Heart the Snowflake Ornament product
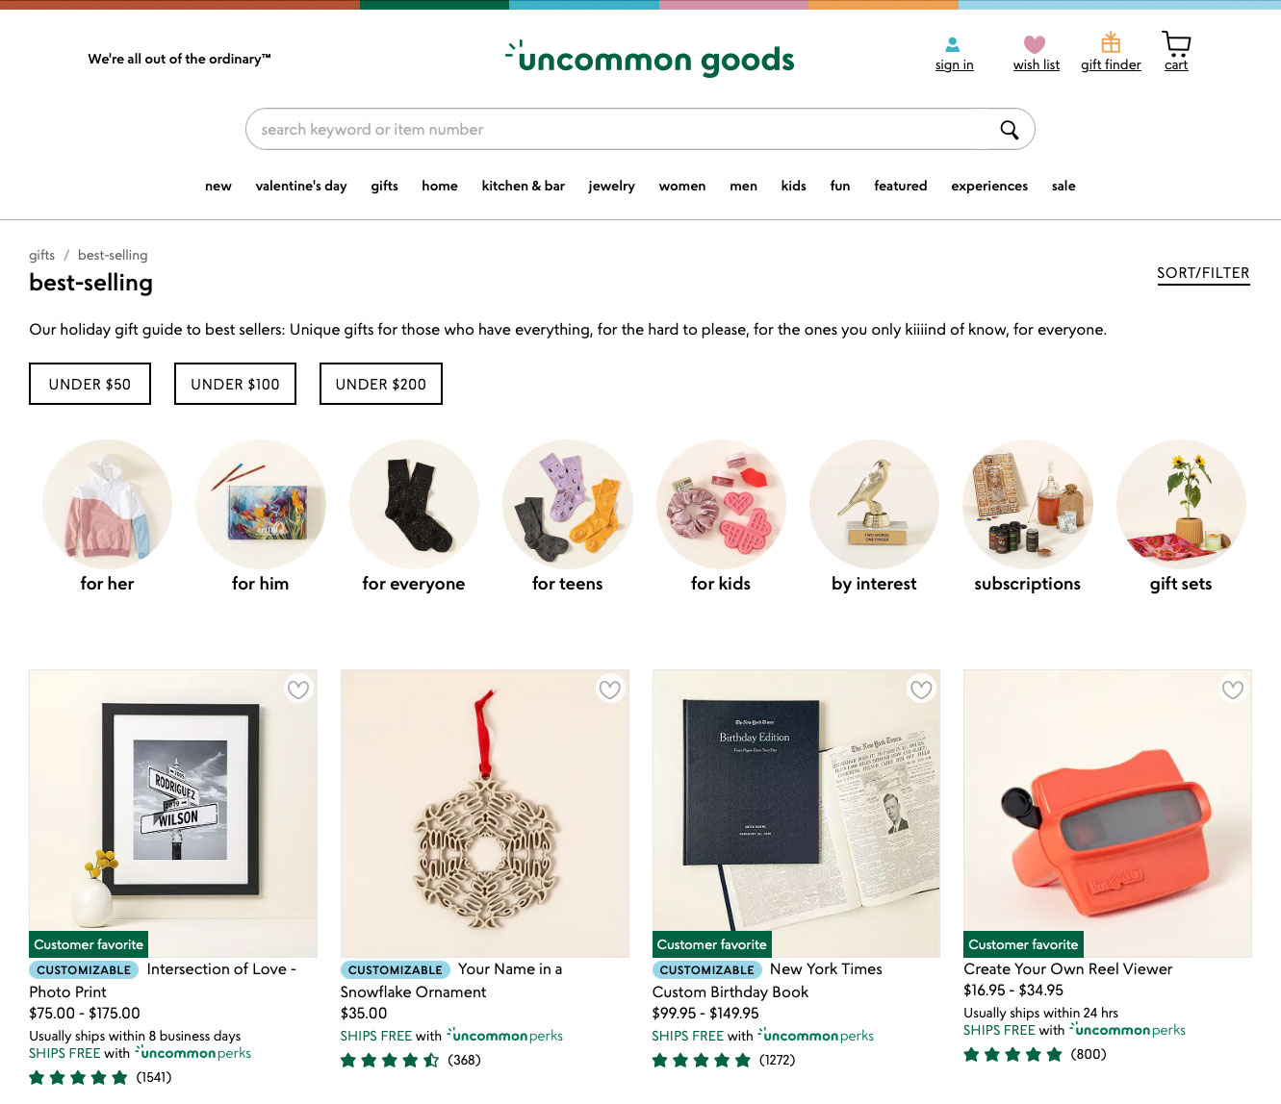1281x1104 pixels. tap(609, 690)
